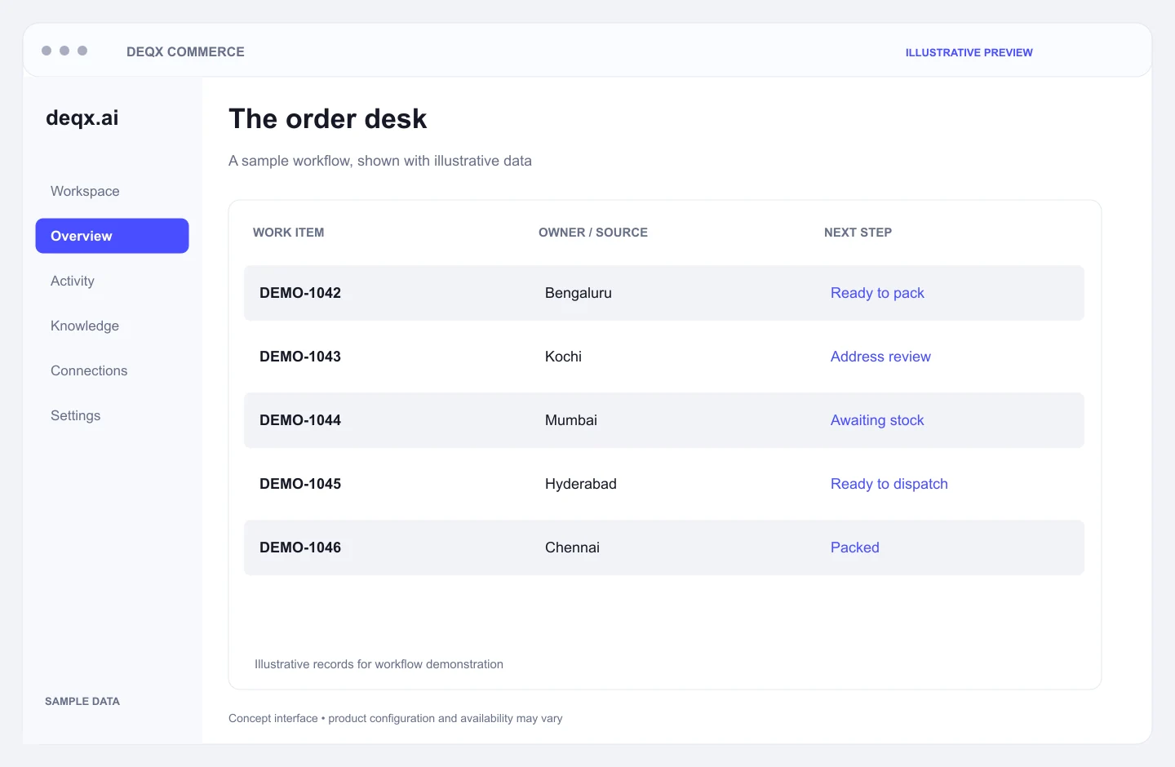Click the Kochi source cell
This screenshot has width=1175, height=767.
pyautogui.click(x=563, y=357)
